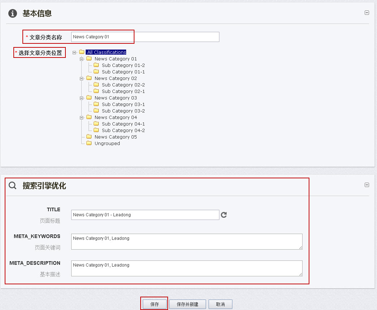Image resolution: width=377 pixels, height=310 pixels.
Task: Collapse the News Category 04 tree branch
Action: click(x=82, y=117)
